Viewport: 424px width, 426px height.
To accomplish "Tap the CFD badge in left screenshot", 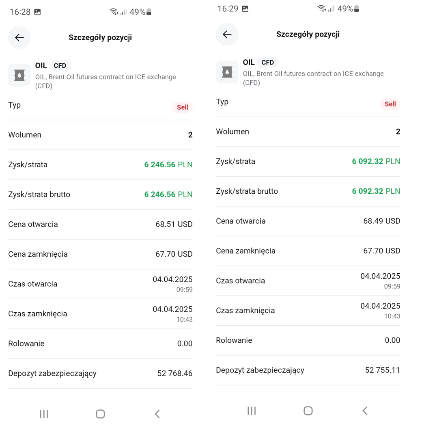I will 60,66.
